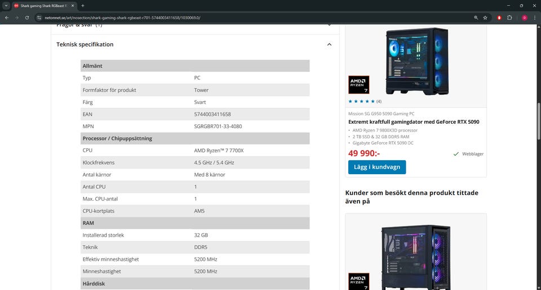Screen dimensions: 541x290
Task: Click the Formfaktor value Tower
Action: click(201, 90)
